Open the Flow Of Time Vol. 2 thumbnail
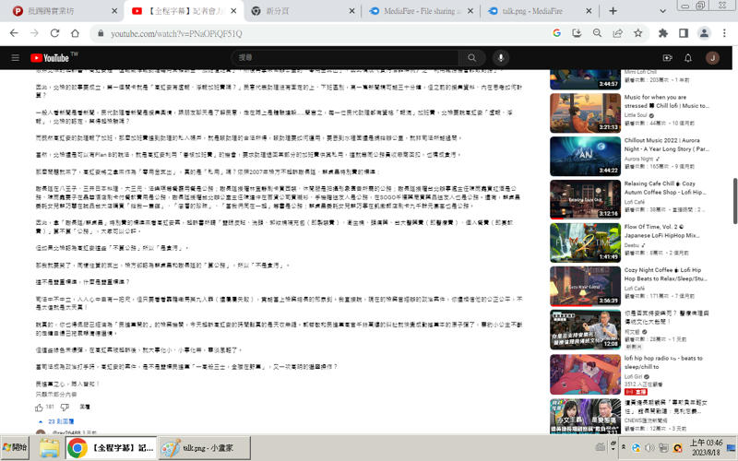The height and width of the screenshot is (461, 738). click(x=585, y=242)
